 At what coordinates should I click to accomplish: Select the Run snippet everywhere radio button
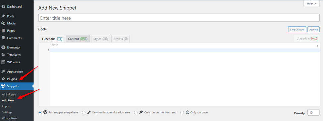pyautogui.click(x=40, y=112)
